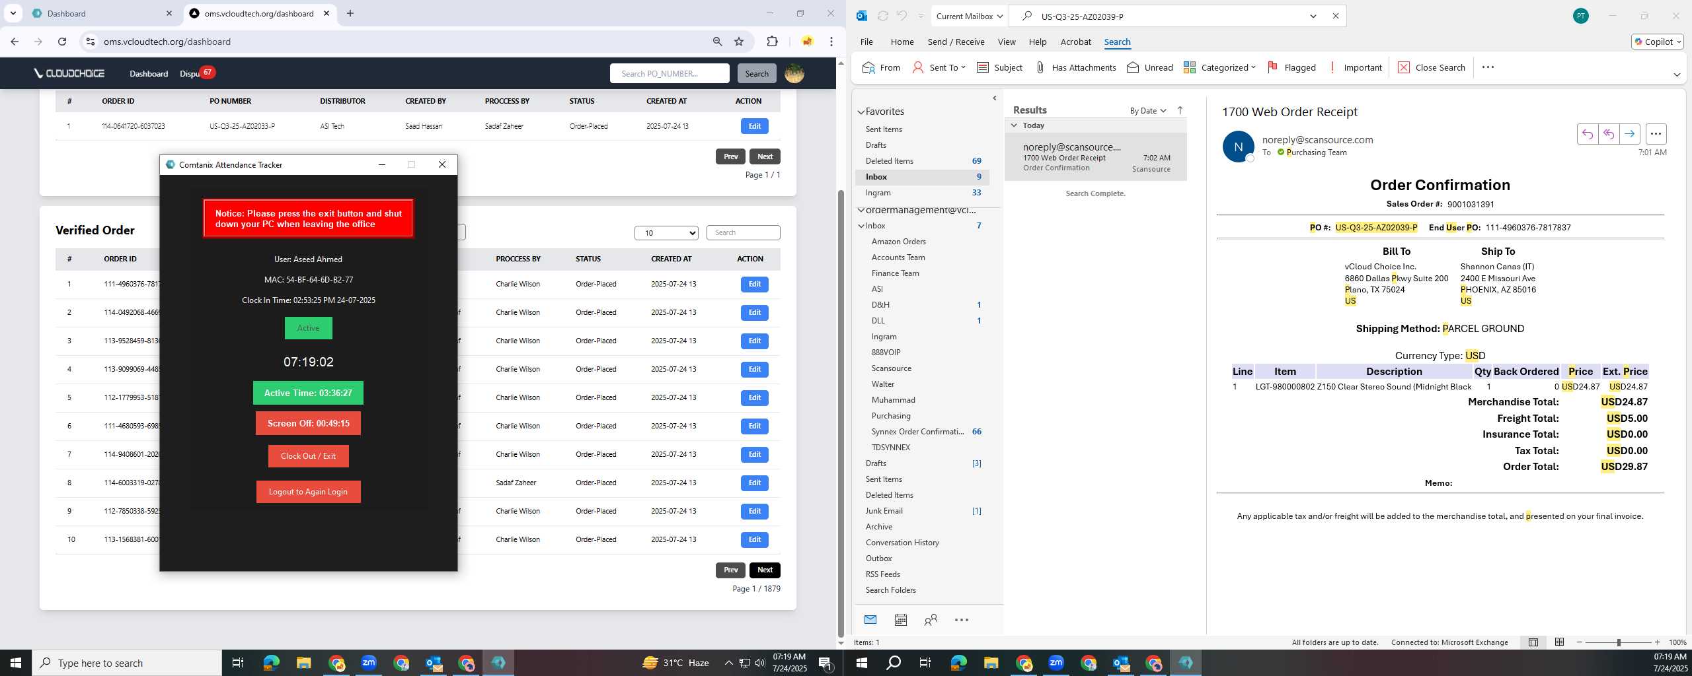Open File Explorer in left taskbar
Viewport: 1692px width, 676px height.
tap(303, 663)
